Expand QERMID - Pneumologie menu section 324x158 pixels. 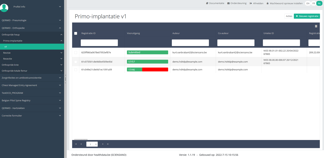click(32, 20)
